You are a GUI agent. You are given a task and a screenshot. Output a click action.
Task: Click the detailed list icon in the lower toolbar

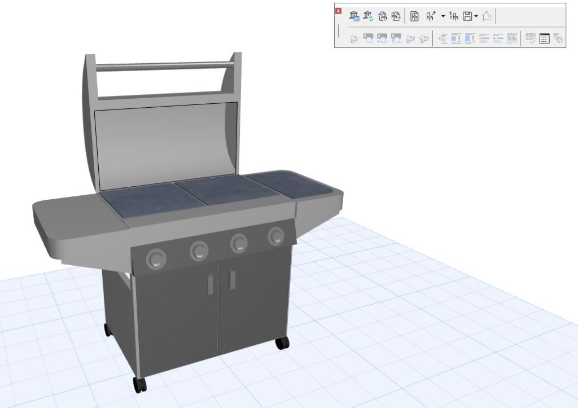point(545,38)
